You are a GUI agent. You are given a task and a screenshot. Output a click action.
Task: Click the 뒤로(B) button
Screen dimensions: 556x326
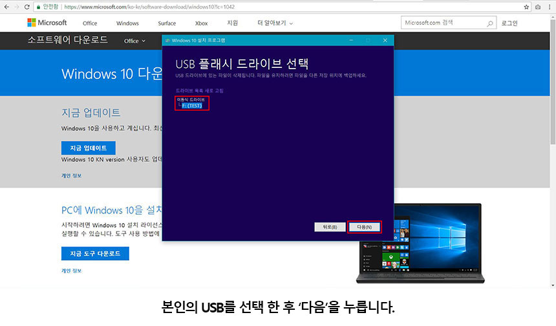[x=330, y=227]
